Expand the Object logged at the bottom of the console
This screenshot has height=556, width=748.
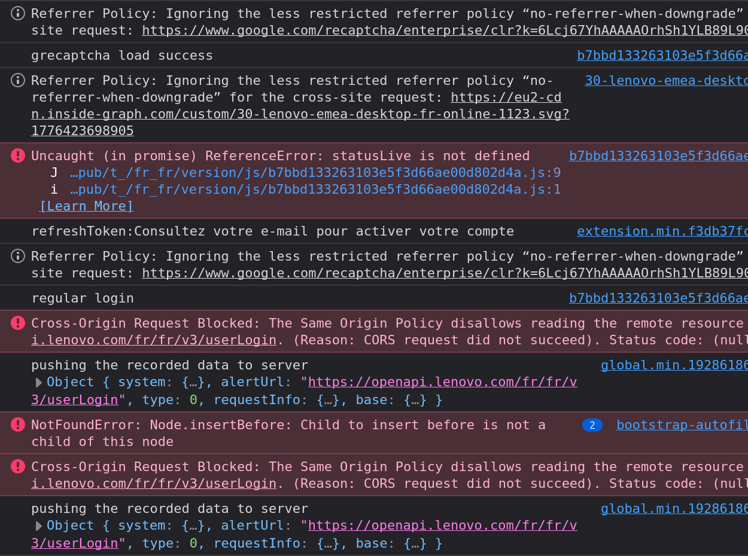pyautogui.click(x=39, y=526)
